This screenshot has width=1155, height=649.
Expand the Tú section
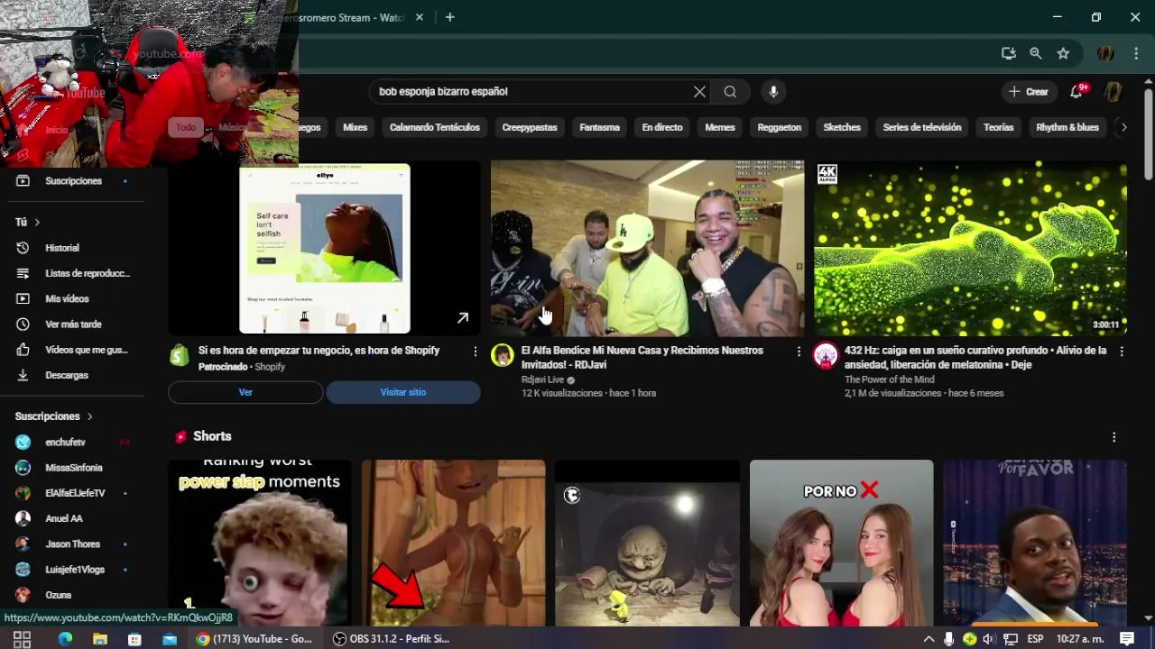pos(27,222)
